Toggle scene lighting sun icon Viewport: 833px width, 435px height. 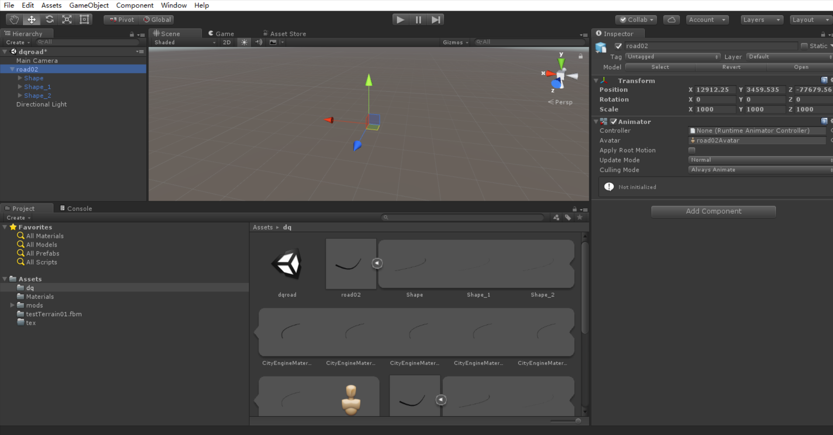pos(244,42)
